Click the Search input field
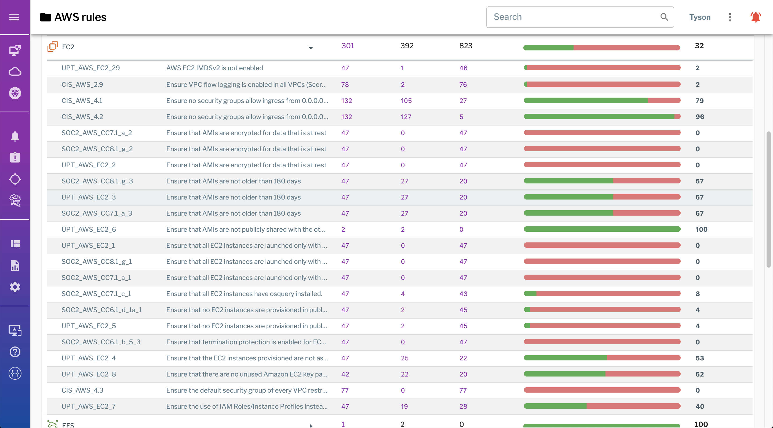 tap(580, 17)
